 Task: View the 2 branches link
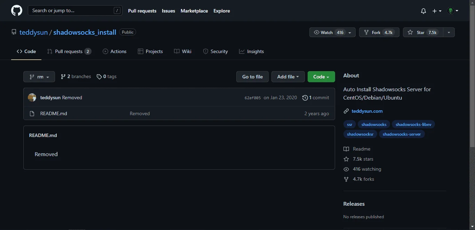click(76, 77)
